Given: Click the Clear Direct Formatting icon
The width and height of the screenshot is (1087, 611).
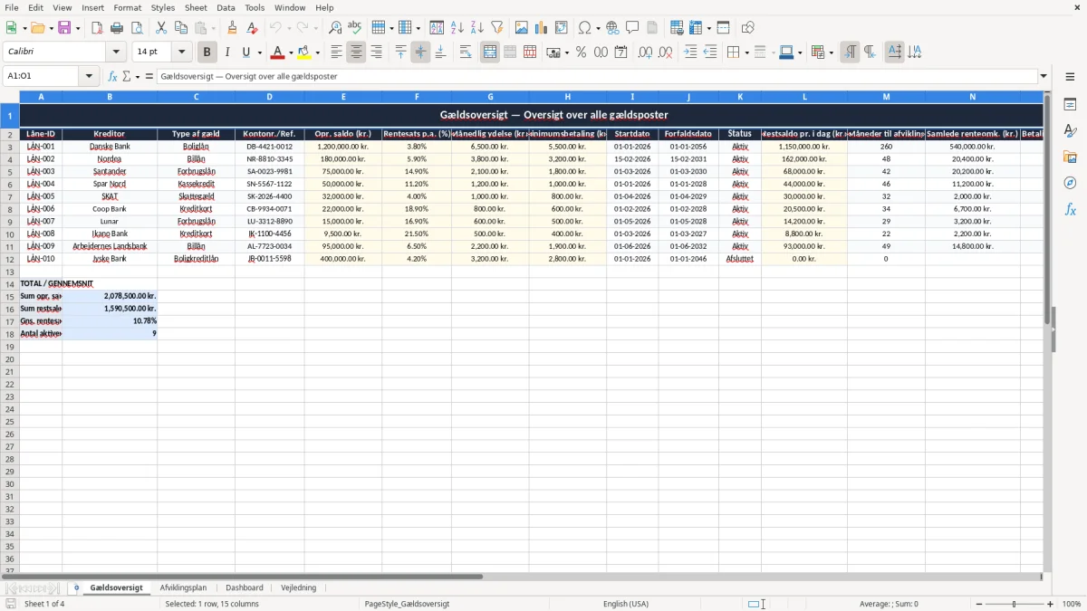Looking at the screenshot, I should tap(253, 28).
